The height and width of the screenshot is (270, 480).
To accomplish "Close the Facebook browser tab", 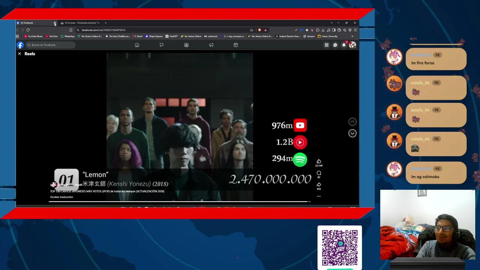I will [x=55, y=23].
